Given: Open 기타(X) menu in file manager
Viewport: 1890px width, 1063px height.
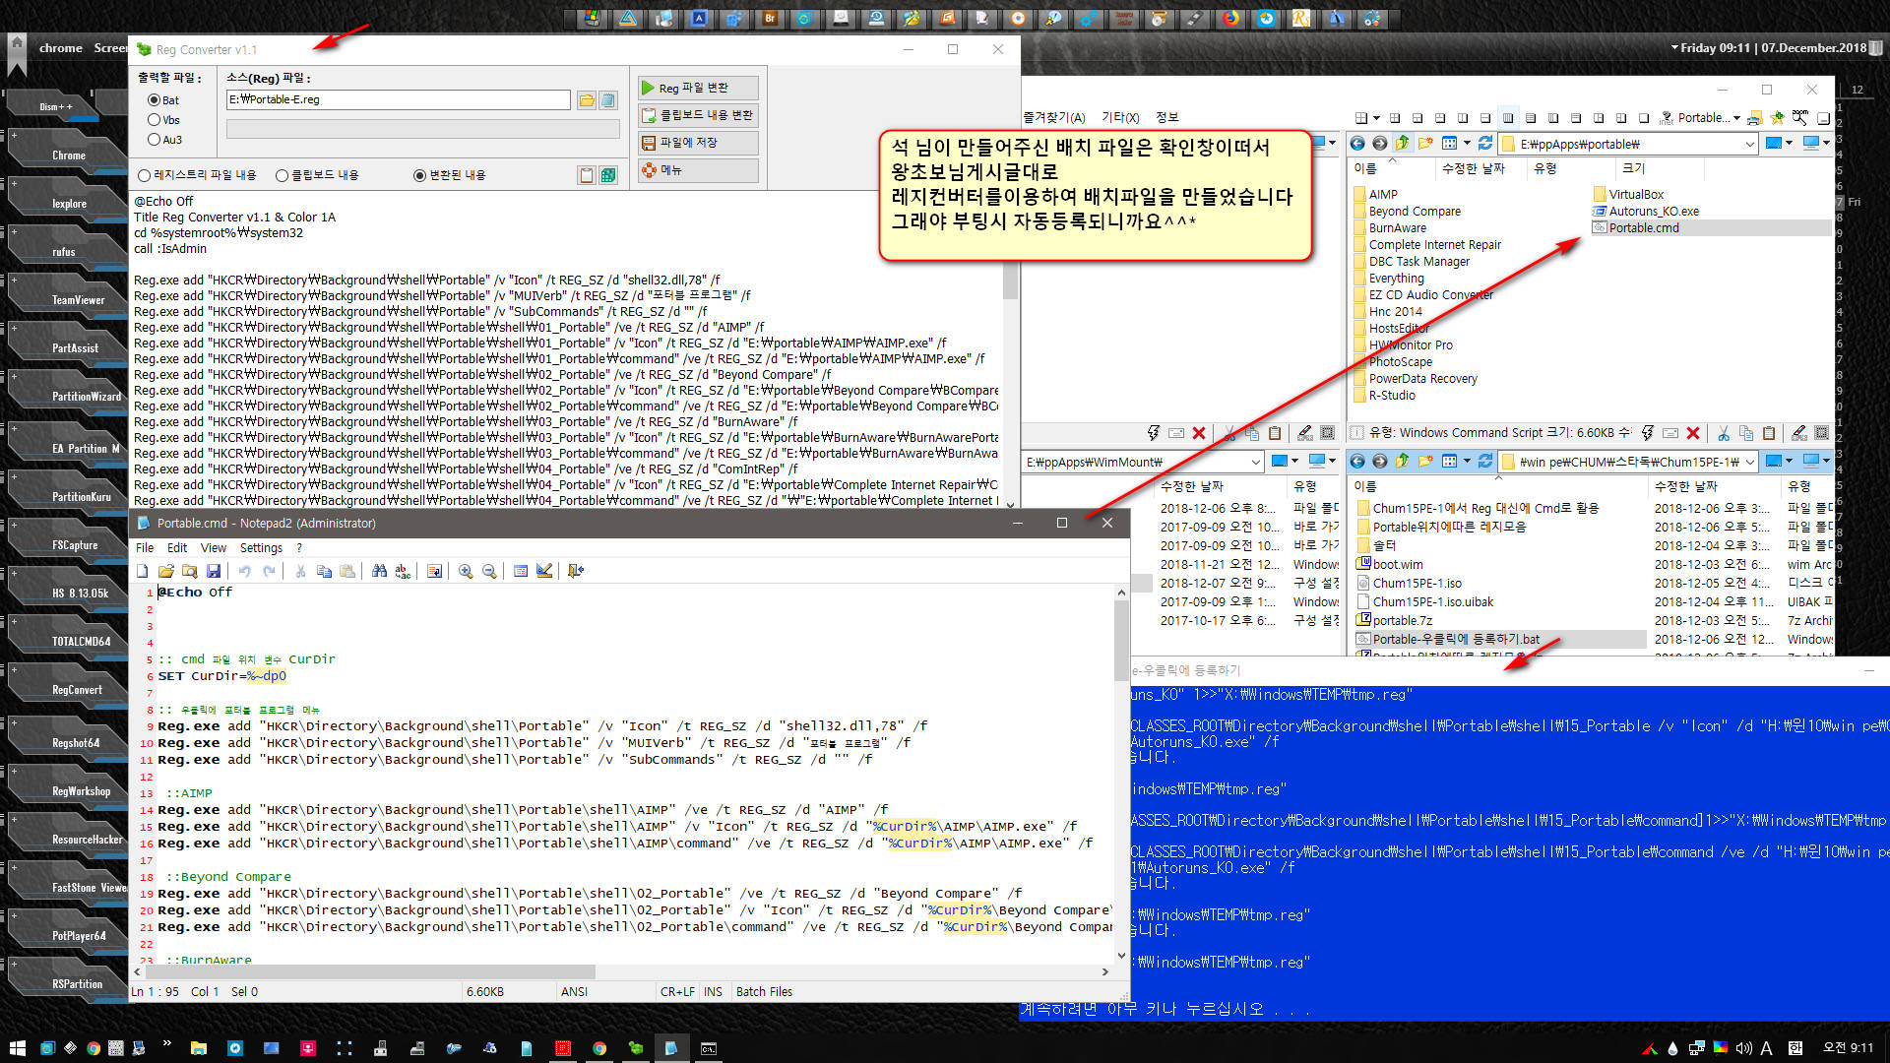Looking at the screenshot, I should 1120,118.
